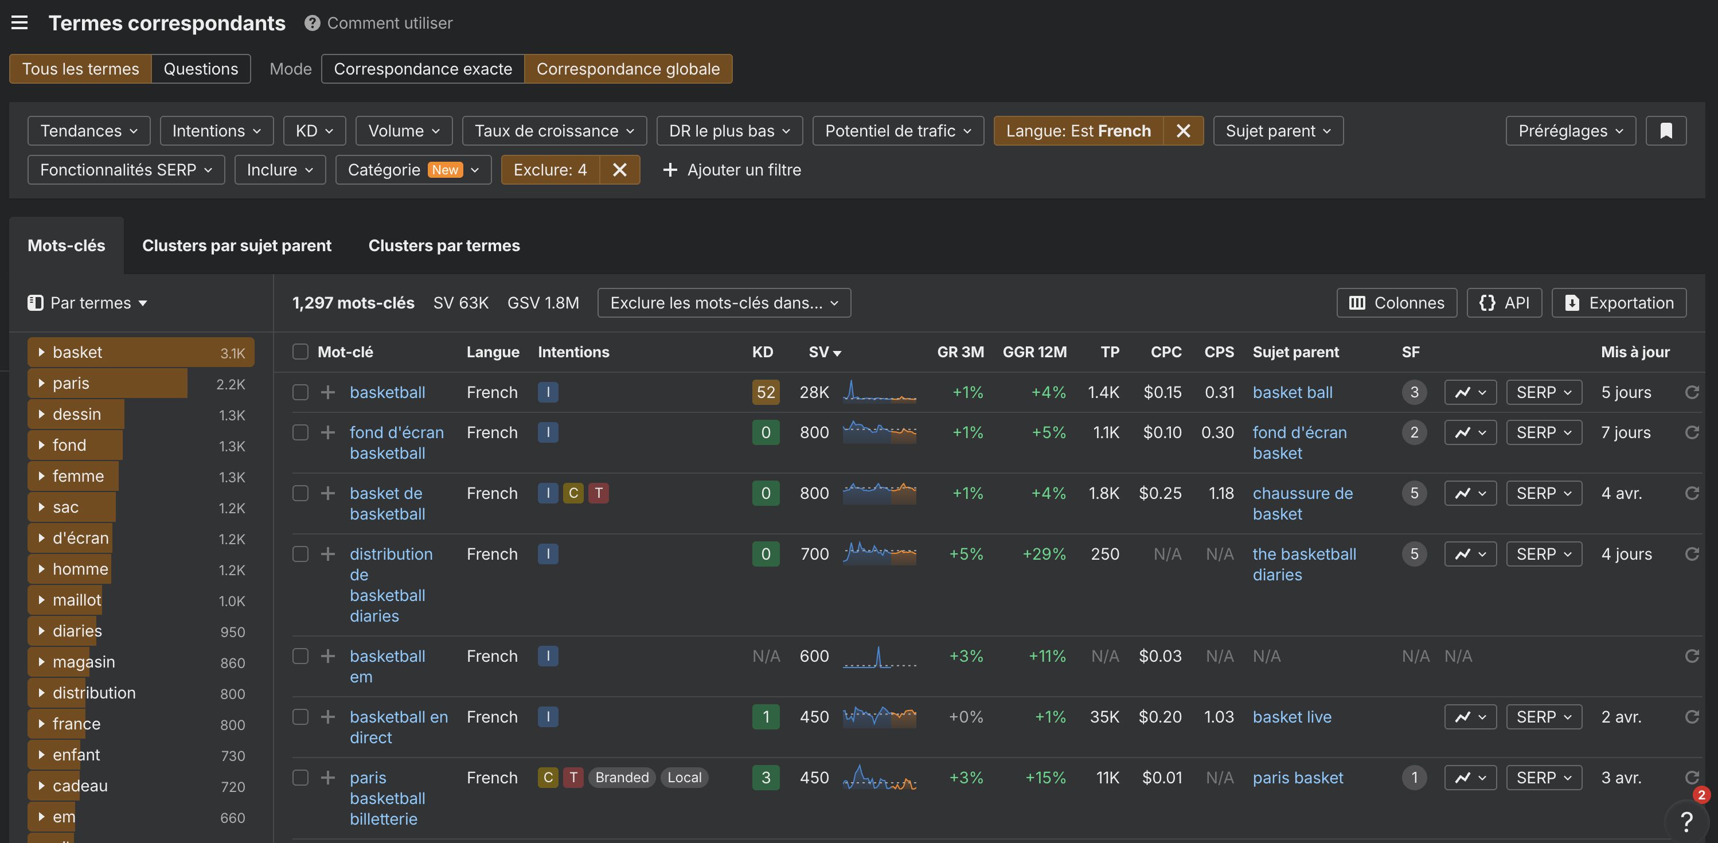Switch to the Clusters par termes tab

(443, 245)
